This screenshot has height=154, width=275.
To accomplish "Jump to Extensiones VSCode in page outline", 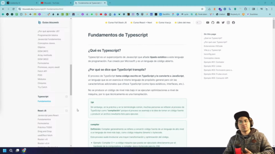I will (x=213, y=46).
